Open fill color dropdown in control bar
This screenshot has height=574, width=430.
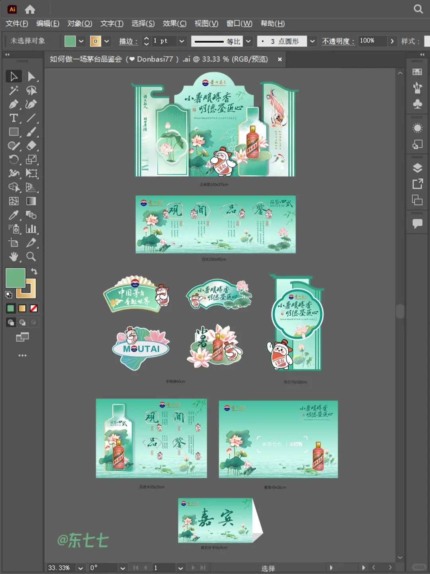81,41
